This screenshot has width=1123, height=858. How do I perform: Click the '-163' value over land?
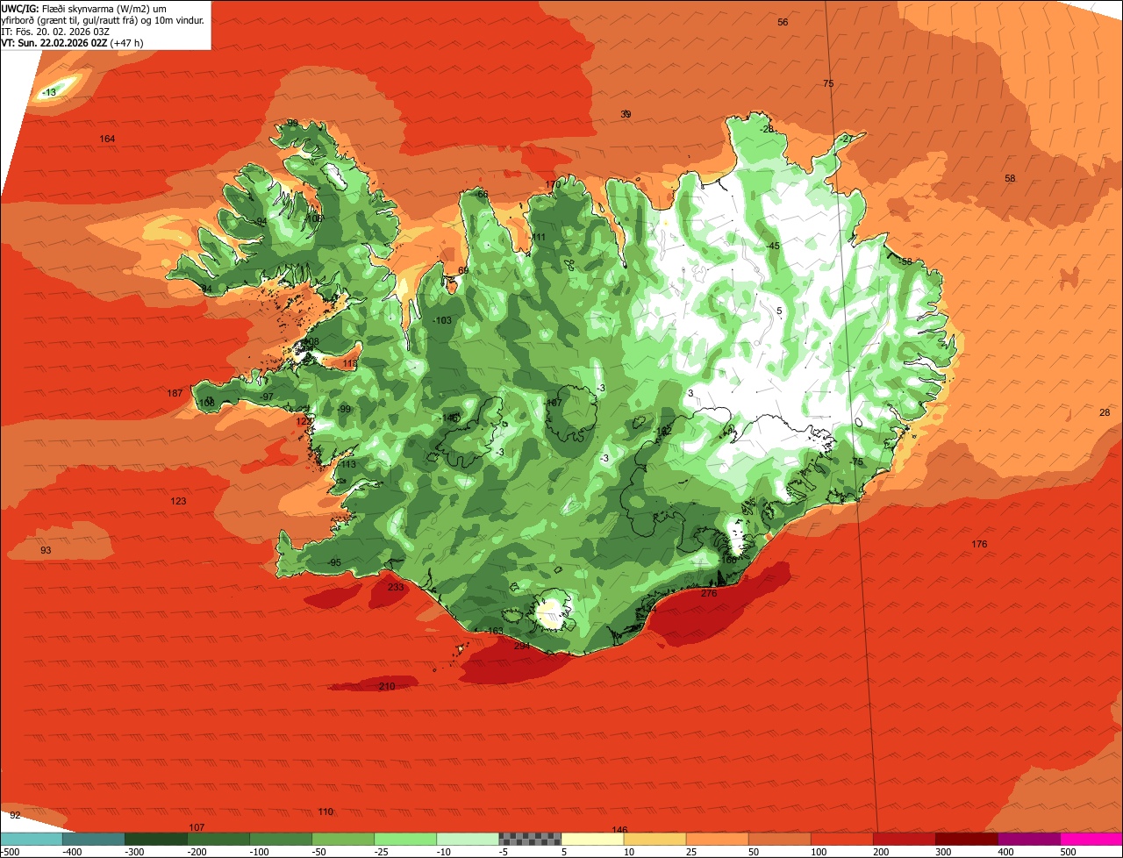tap(493, 631)
